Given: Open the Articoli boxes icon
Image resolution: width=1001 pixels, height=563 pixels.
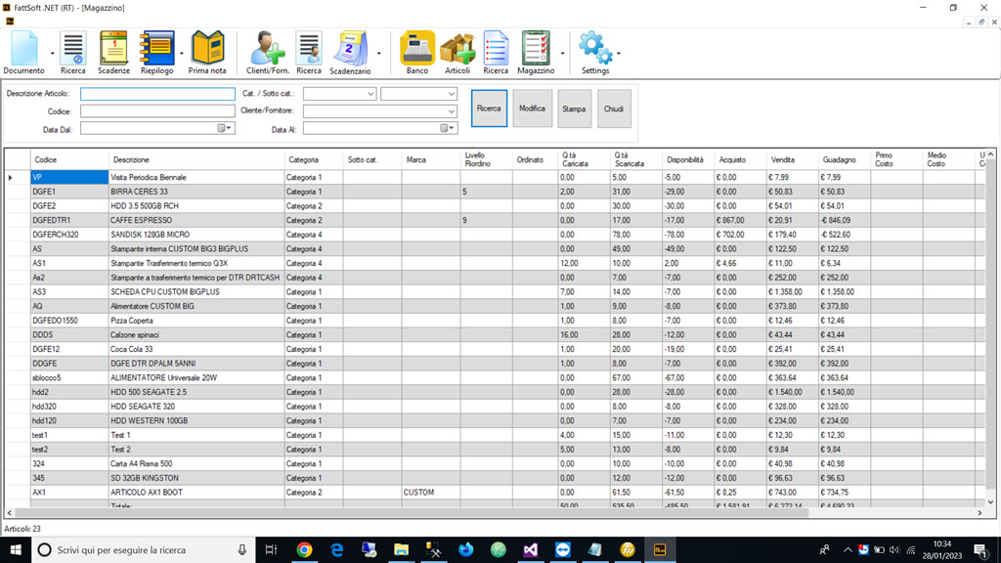Looking at the screenshot, I should click(457, 53).
